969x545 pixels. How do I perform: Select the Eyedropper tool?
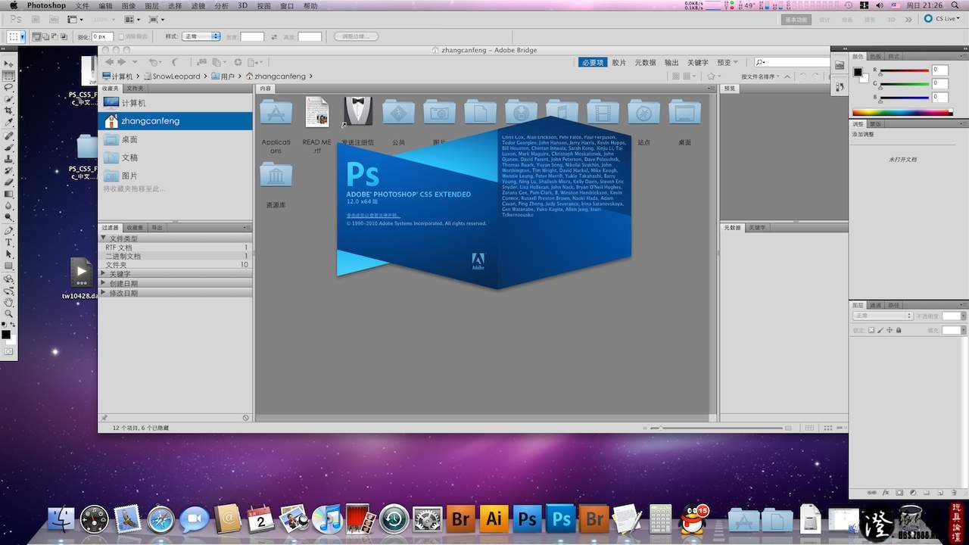[x=9, y=122]
